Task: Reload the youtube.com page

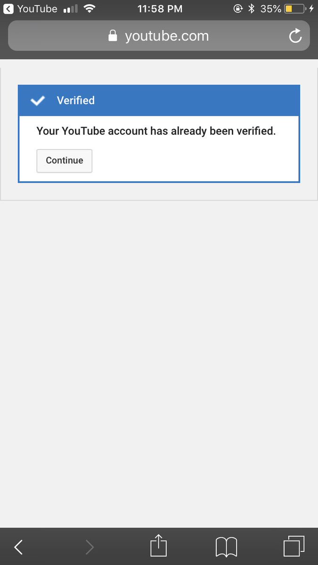Action: (295, 36)
